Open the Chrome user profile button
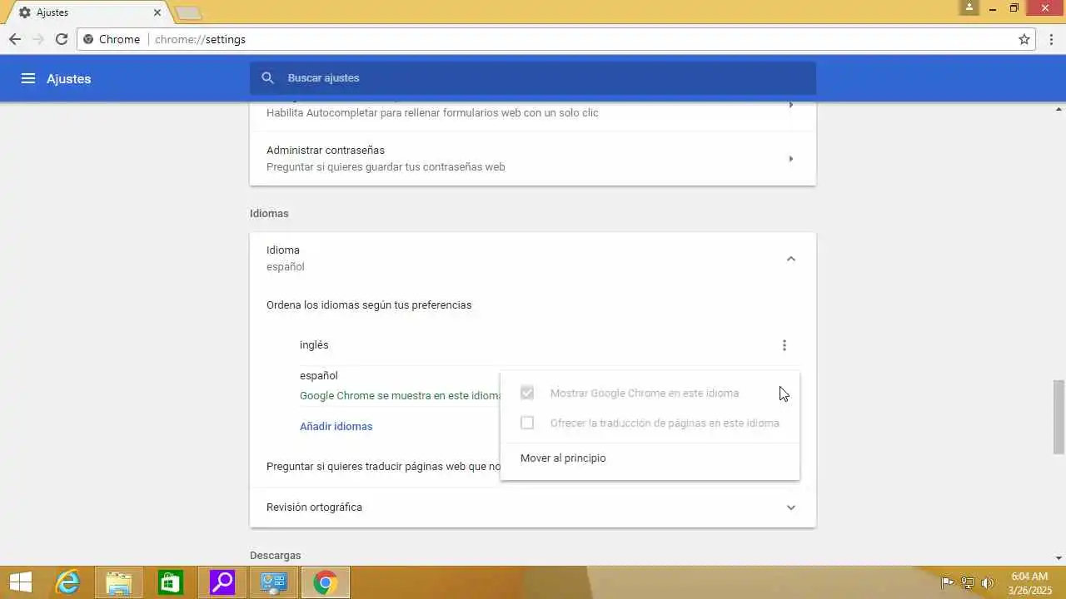The width and height of the screenshot is (1066, 599). coord(969,7)
